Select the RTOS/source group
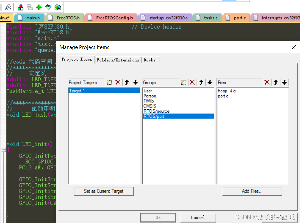This screenshot has height=223, width=300. [156, 111]
